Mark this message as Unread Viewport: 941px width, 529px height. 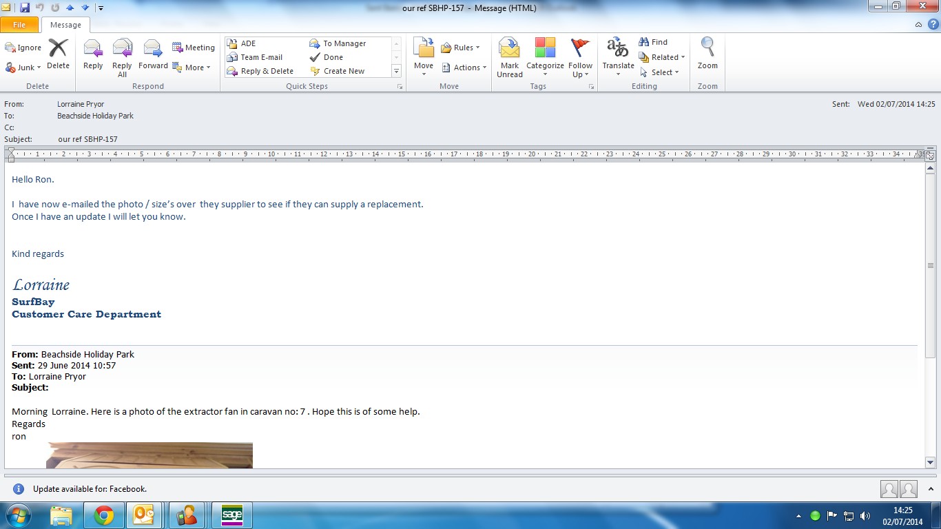point(510,58)
